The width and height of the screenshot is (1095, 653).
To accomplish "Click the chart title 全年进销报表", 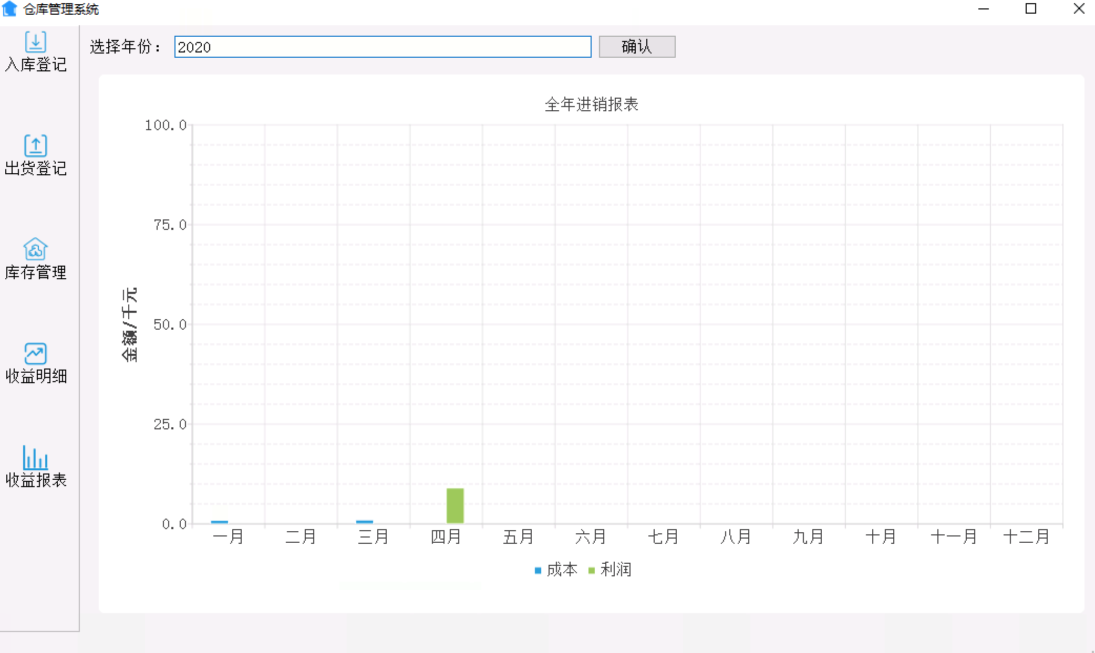I will pos(593,103).
